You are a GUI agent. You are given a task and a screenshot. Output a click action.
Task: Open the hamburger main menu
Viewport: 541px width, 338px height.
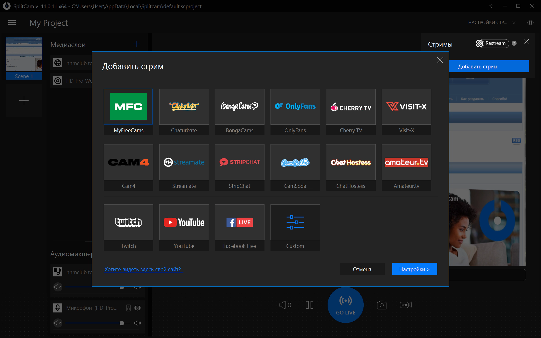coord(12,23)
